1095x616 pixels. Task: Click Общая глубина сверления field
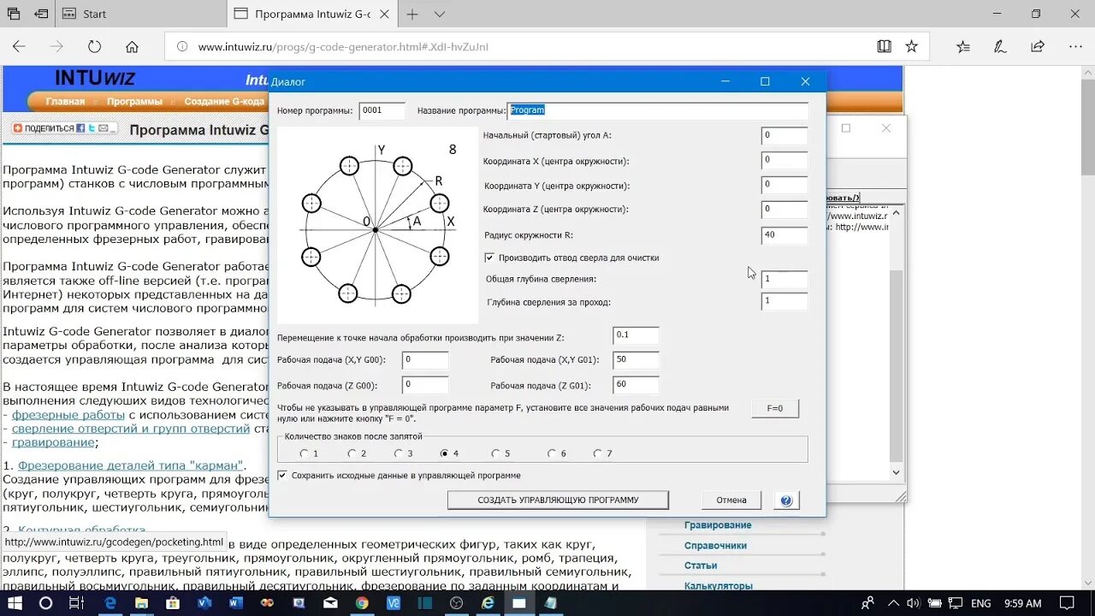point(784,280)
